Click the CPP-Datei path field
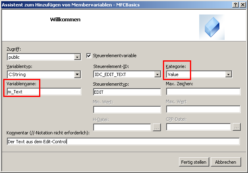 pos(198,127)
